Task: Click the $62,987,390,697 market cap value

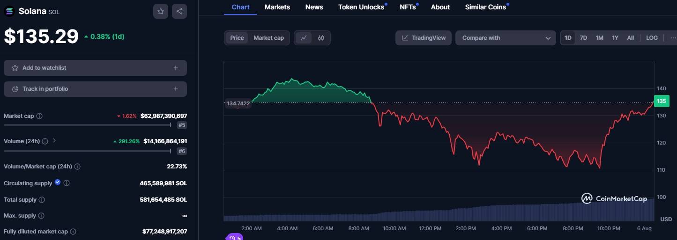Action: [164, 116]
